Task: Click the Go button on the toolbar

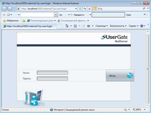Action: 61,15
